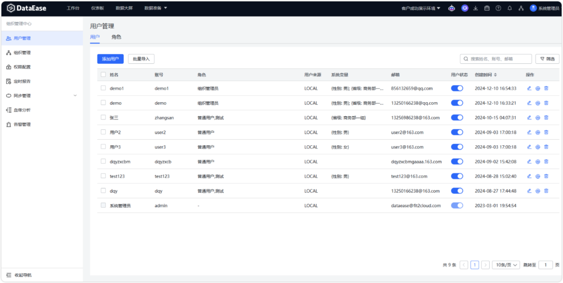This screenshot has height=283, width=563.
Task: Click email dataease@fit2cloud.com cell
Action: pyautogui.click(x=416, y=205)
